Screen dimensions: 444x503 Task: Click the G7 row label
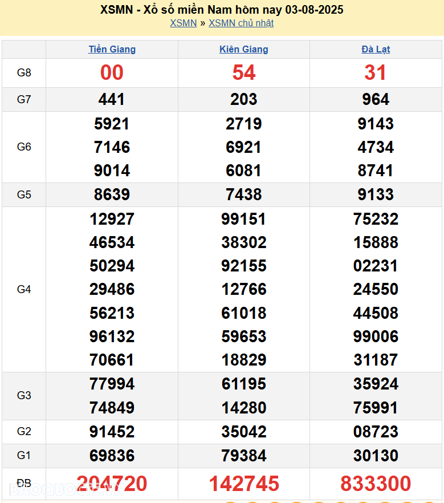[24, 99]
